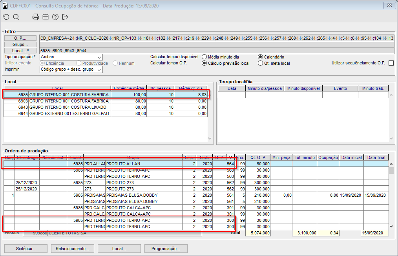Image resolution: width=398 pixels, height=256 pixels.
Task: Click the magnifying glass search icon
Action: 16,17
